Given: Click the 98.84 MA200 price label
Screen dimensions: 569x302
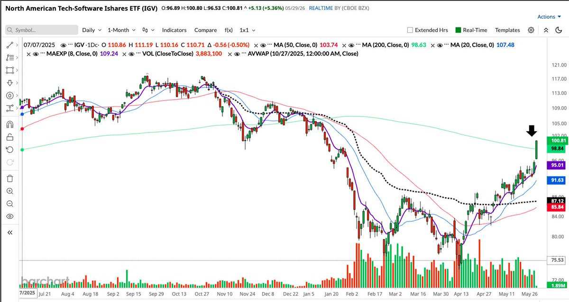Looking at the screenshot, I should click(x=556, y=149).
